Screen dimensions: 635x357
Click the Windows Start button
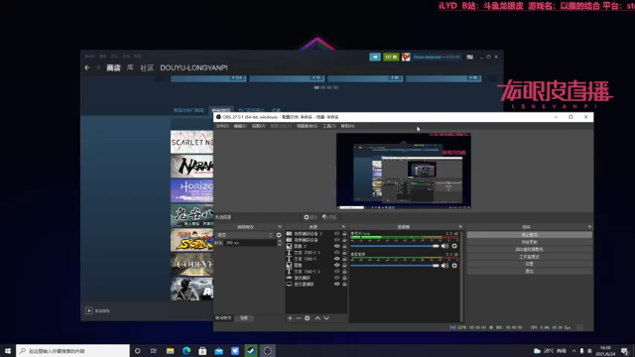pos(8,351)
